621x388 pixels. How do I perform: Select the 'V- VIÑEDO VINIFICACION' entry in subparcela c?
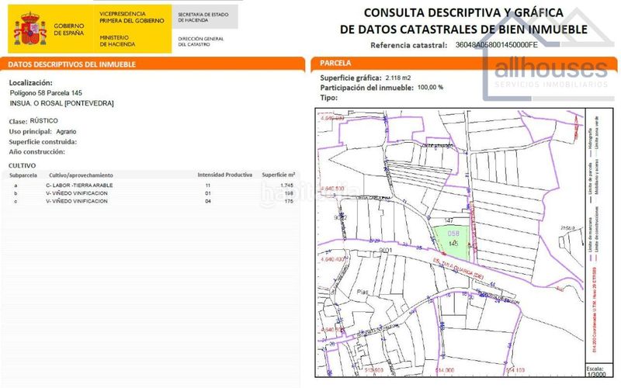click(77, 201)
